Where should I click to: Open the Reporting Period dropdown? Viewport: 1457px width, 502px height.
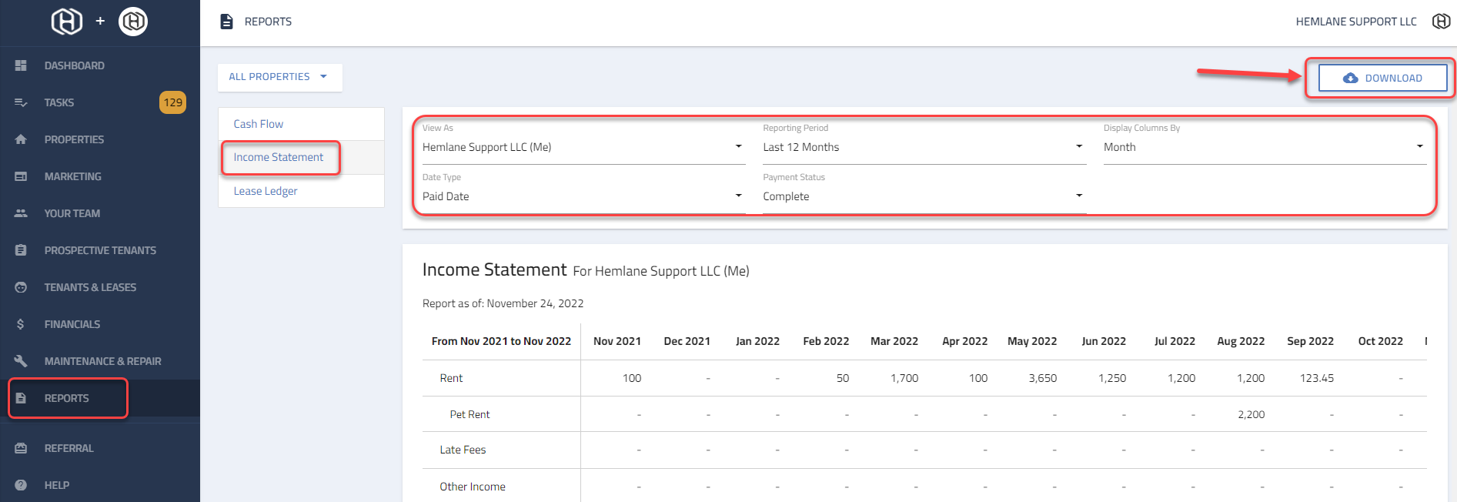924,147
